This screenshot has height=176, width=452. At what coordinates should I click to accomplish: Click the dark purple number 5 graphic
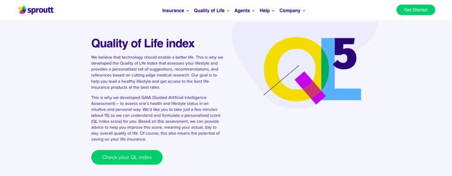click(x=345, y=54)
